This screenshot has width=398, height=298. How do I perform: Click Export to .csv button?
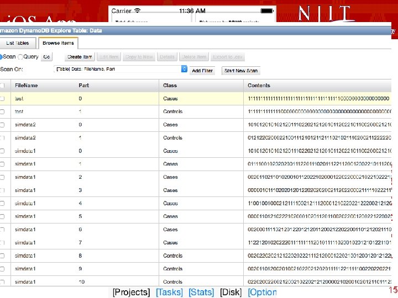(x=228, y=57)
